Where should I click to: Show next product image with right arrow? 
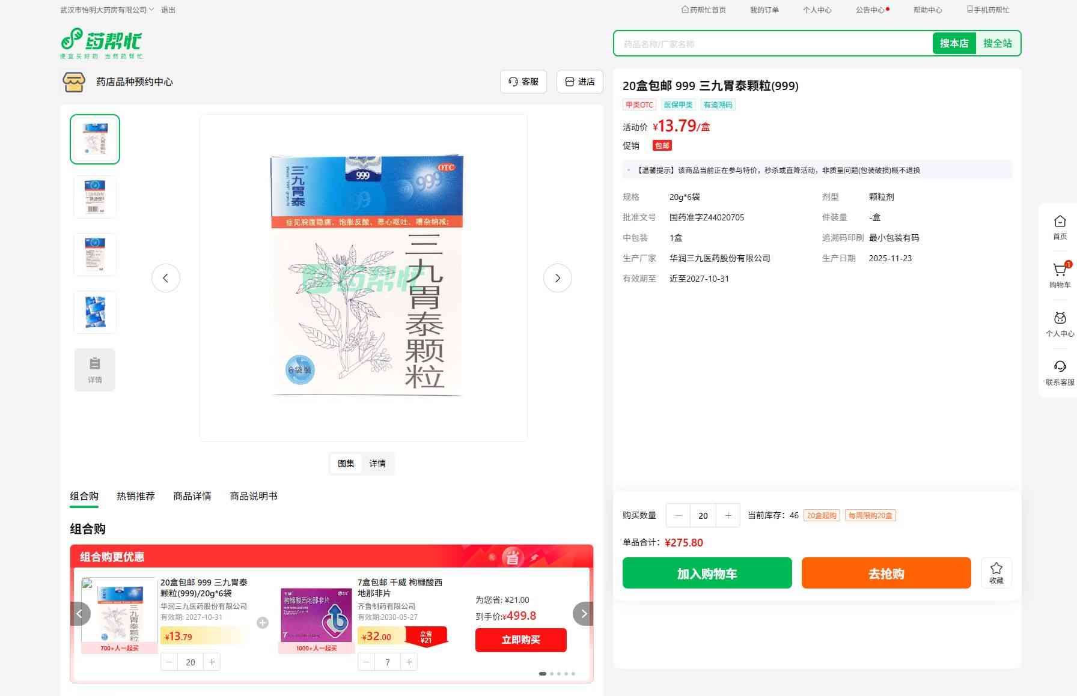tap(557, 278)
